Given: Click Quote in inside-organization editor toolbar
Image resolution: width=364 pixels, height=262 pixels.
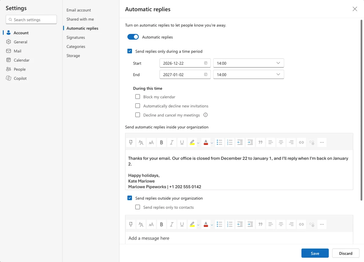Looking at the screenshot, I should [x=260, y=142].
